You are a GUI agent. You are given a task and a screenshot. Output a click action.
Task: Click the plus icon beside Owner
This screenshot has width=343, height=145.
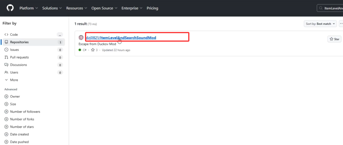click(6, 97)
